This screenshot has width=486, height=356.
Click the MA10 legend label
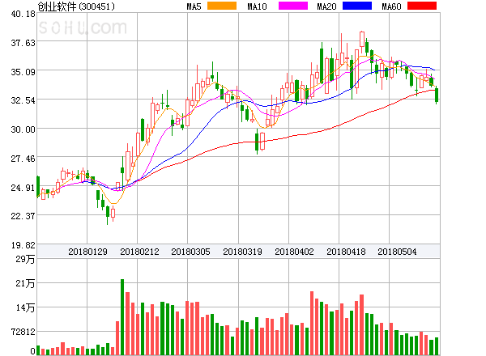point(257,6)
